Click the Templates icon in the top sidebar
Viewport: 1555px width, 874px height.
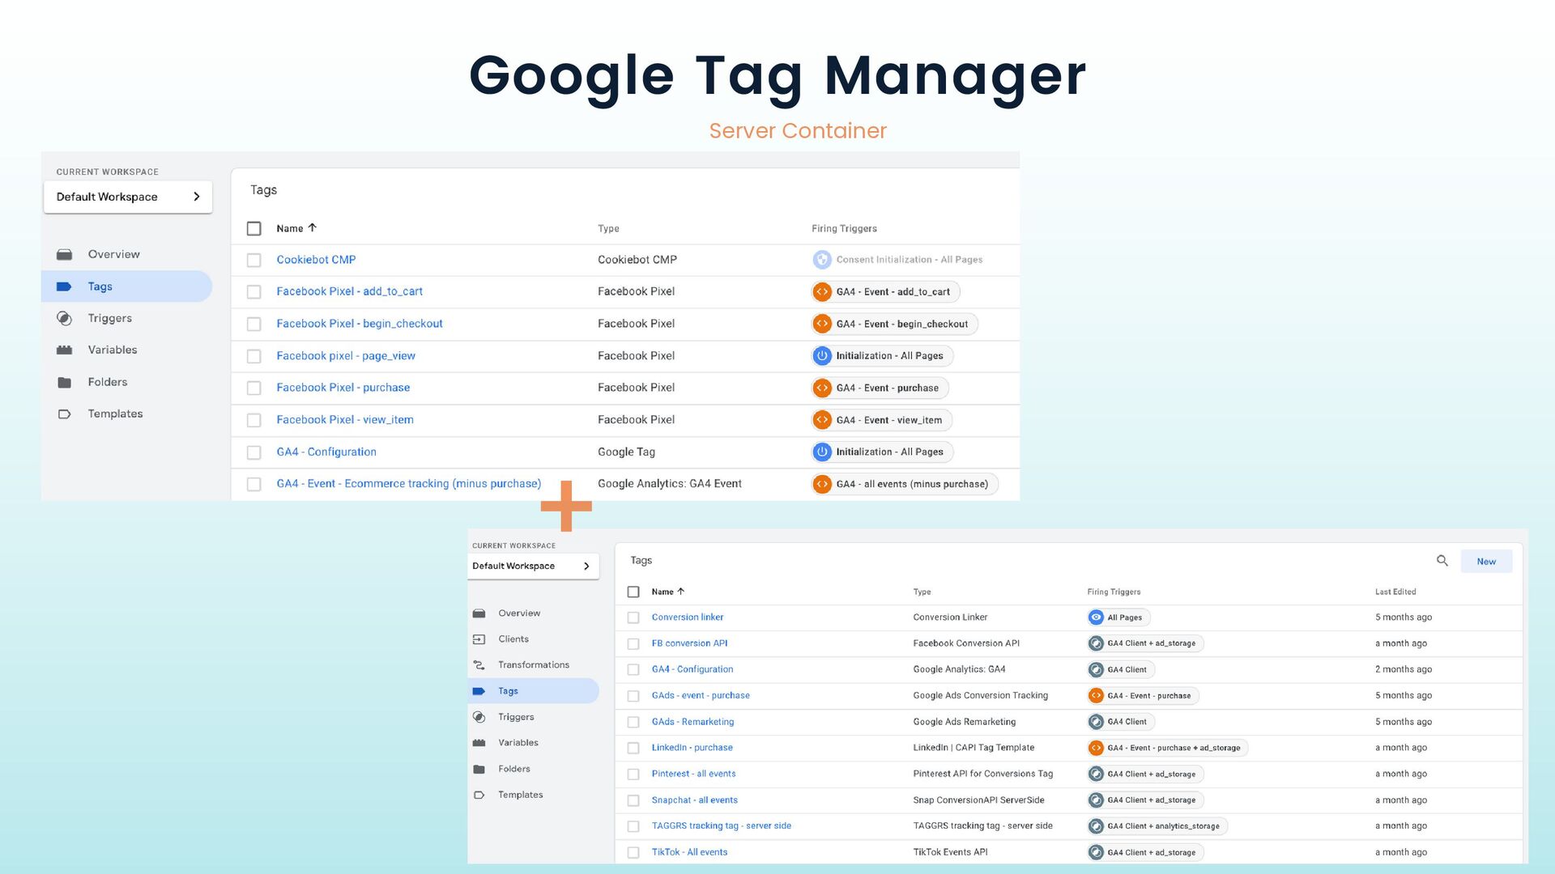pyautogui.click(x=65, y=414)
